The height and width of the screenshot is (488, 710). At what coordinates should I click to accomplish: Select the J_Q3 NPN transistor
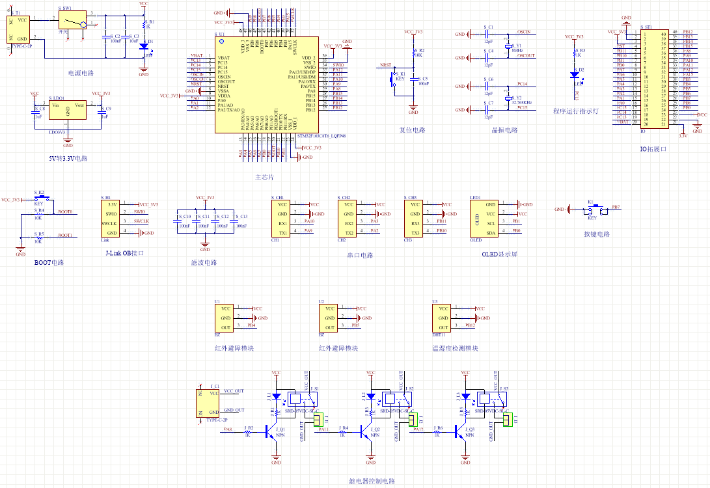click(x=461, y=432)
